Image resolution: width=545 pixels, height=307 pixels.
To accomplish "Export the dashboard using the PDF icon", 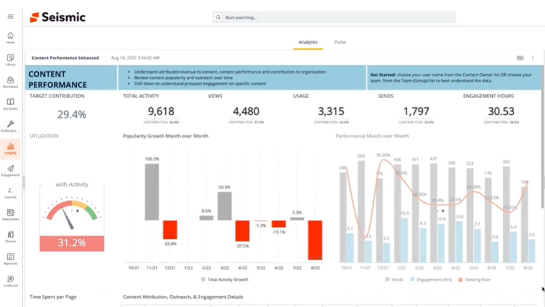I will pos(520,58).
